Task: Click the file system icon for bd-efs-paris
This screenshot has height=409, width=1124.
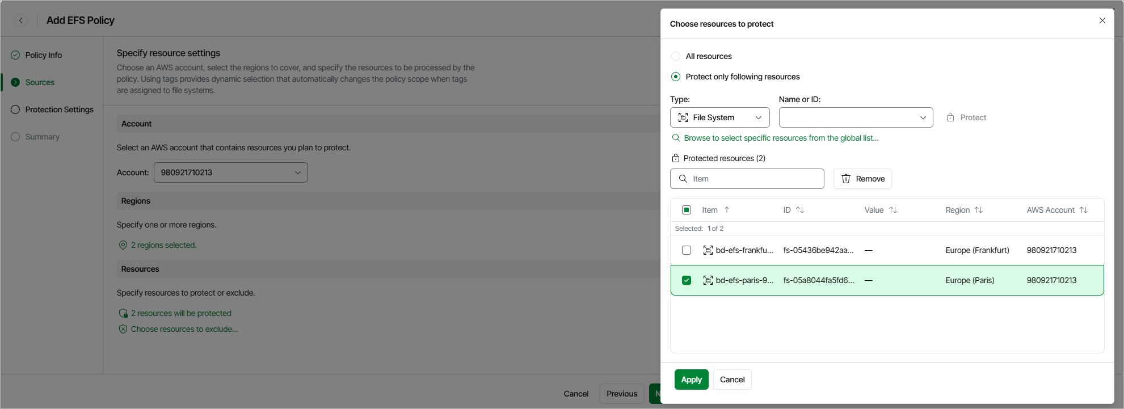Action: (x=708, y=280)
